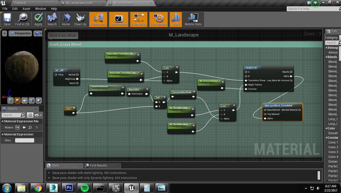Open the tutorials graduation cap icon
Image resolution: width=341 pixels, height=193 pixels.
click(315, 3)
